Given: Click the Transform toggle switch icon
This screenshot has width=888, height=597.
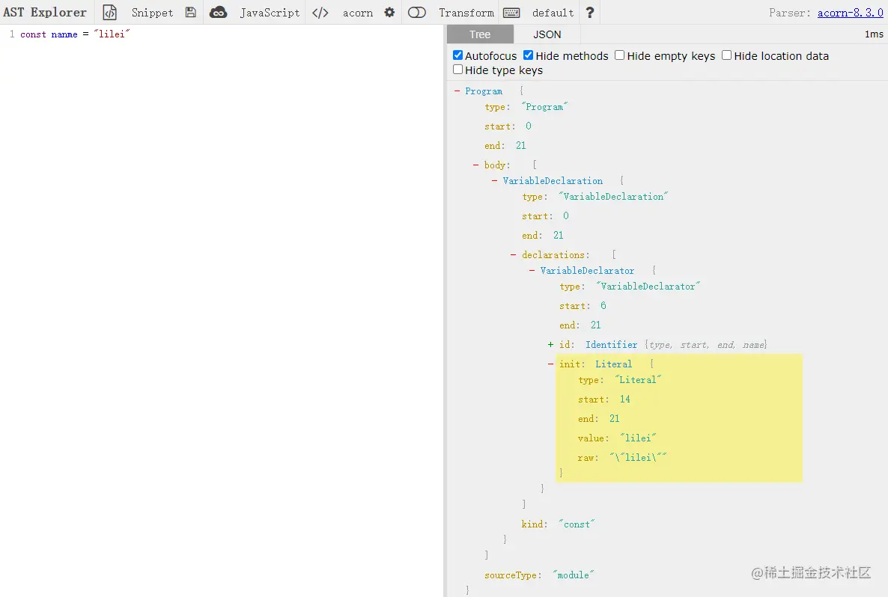Looking at the screenshot, I should pos(417,12).
